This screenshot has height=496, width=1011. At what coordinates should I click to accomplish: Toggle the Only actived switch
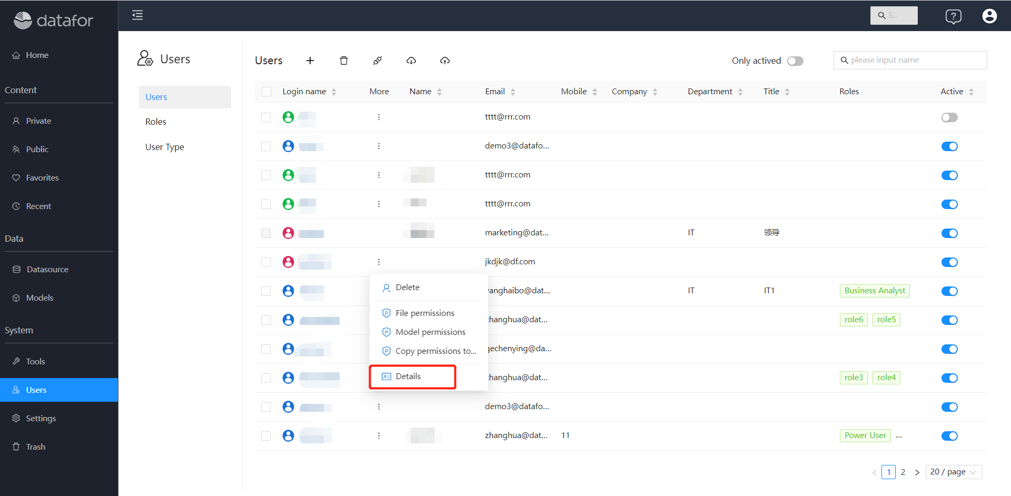pos(795,61)
